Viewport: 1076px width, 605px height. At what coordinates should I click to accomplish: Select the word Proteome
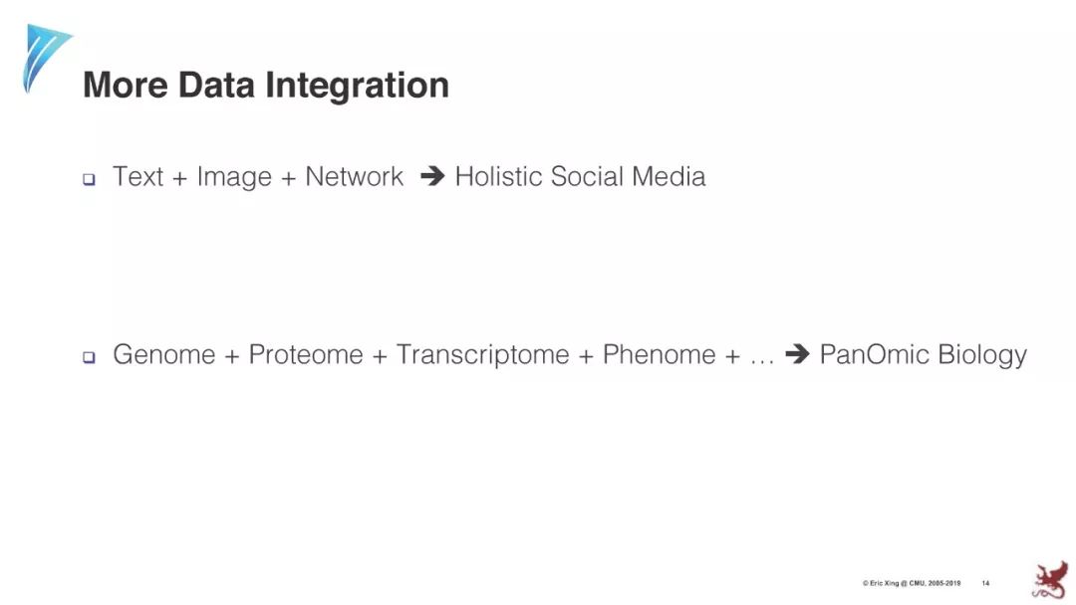click(x=306, y=354)
